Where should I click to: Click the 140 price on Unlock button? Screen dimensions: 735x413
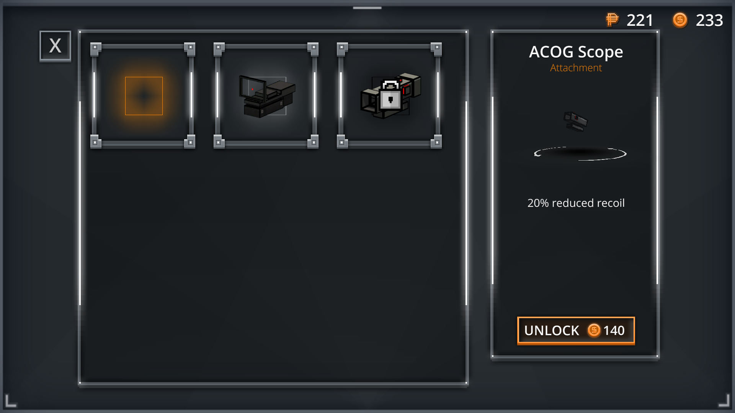(x=614, y=330)
